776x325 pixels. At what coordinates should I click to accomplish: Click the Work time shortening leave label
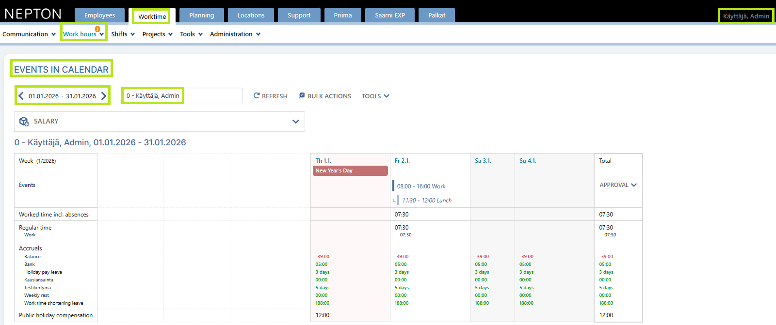coord(54,303)
